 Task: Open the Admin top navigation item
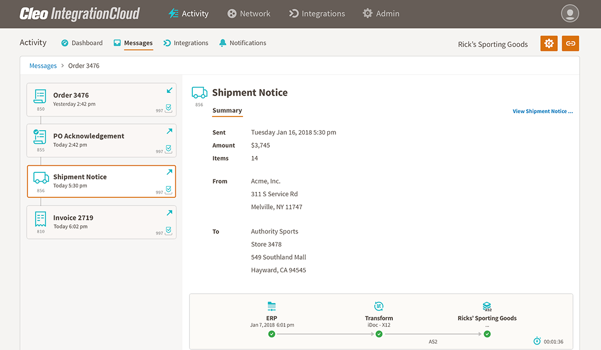coord(381,14)
